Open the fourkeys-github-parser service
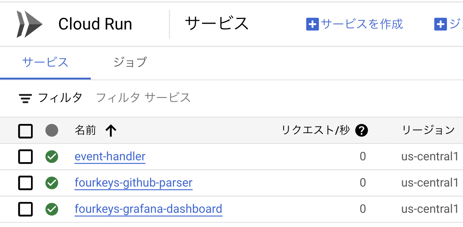 134,183
